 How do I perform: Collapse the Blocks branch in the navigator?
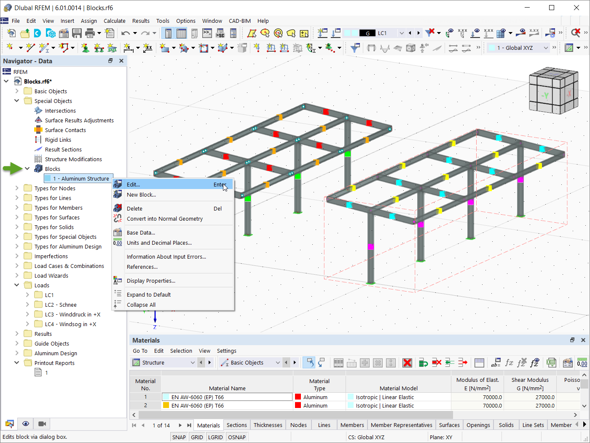[27, 168]
